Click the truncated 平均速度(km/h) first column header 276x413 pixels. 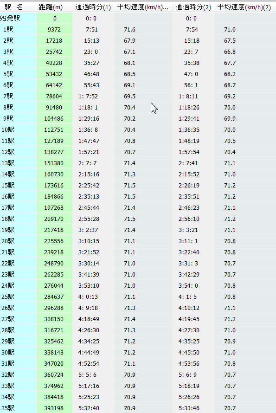(143, 7)
